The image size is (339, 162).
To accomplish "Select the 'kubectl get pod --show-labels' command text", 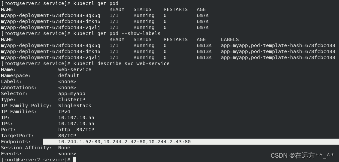I will 117,33.
